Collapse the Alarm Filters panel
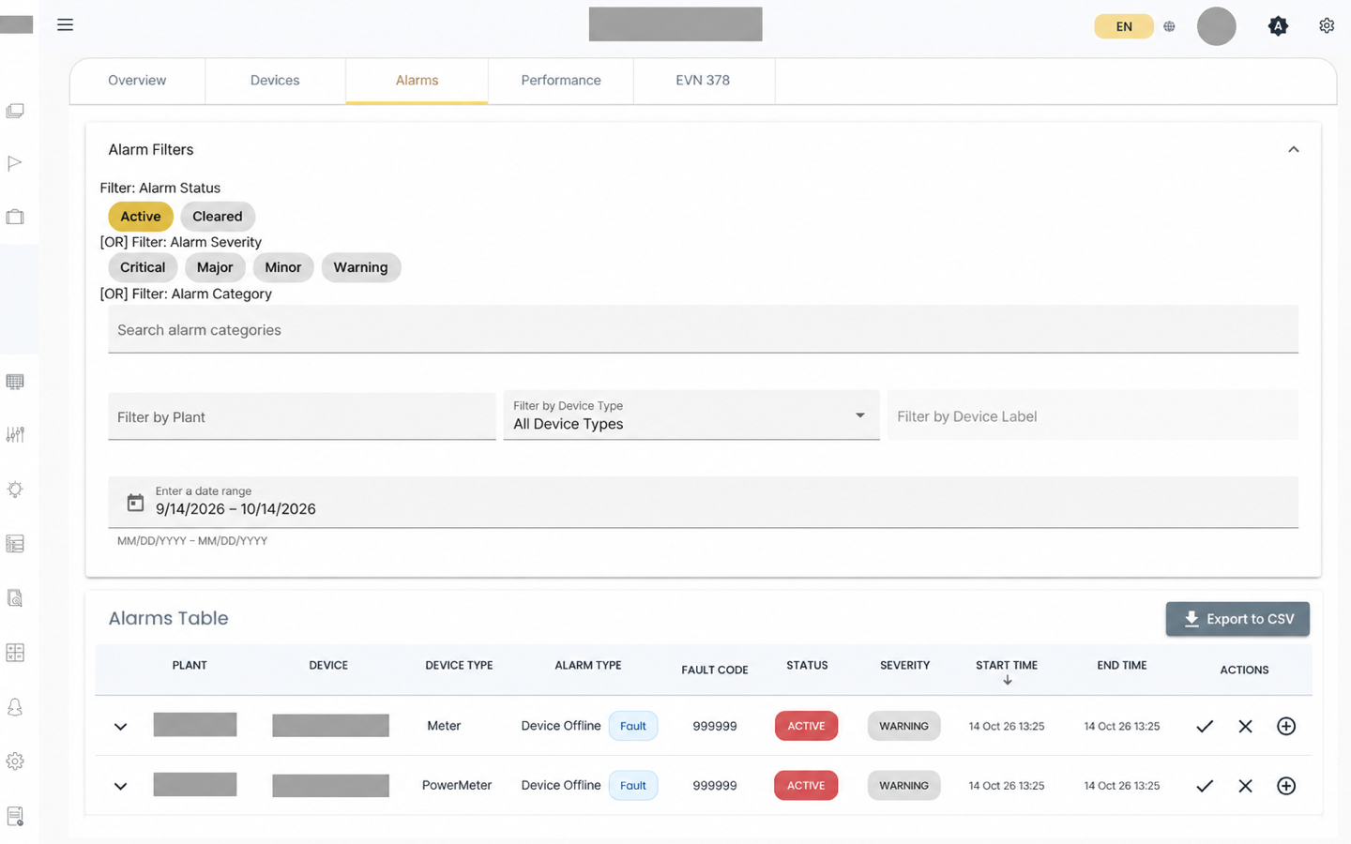The image size is (1351, 844). click(1294, 150)
